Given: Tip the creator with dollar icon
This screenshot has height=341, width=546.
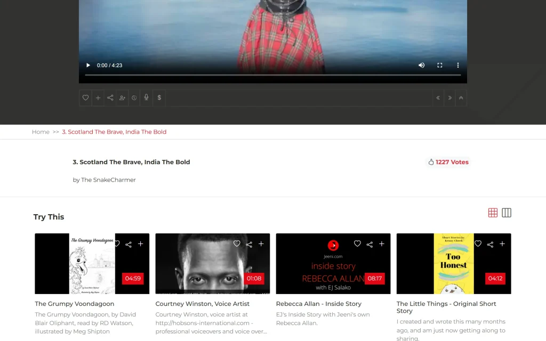Looking at the screenshot, I should 159,98.
